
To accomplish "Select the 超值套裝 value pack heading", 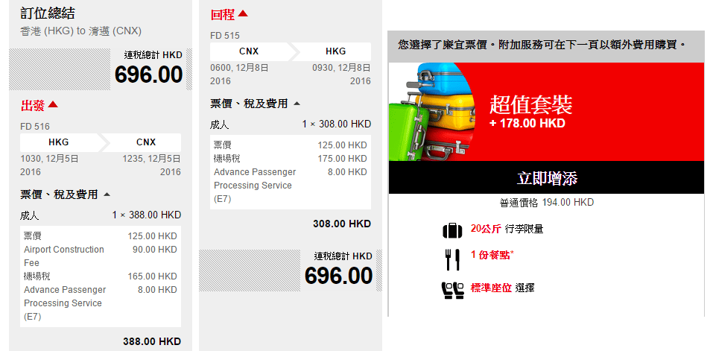I will coord(530,104).
